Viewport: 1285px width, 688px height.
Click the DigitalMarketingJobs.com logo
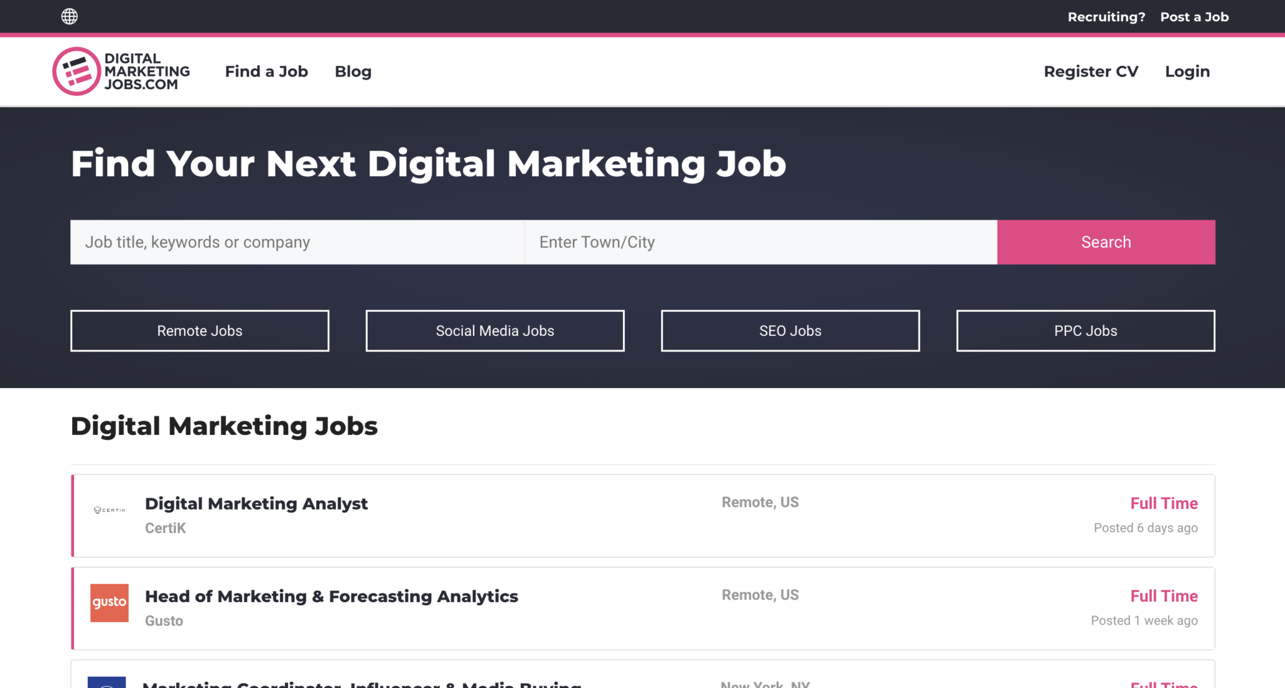point(121,72)
